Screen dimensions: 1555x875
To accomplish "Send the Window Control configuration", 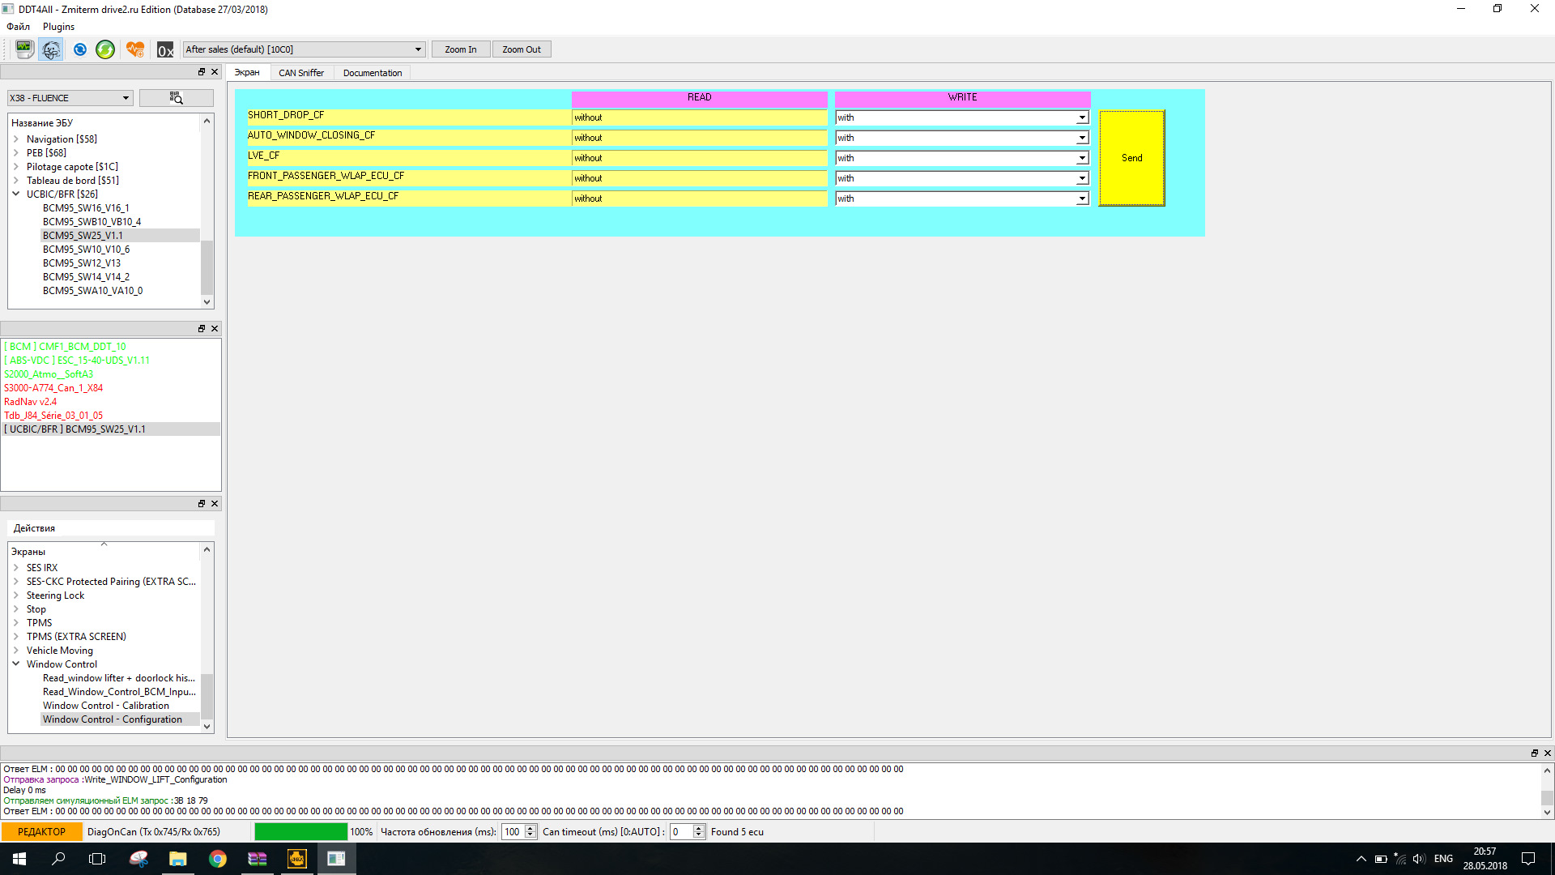I will point(1131,157).
